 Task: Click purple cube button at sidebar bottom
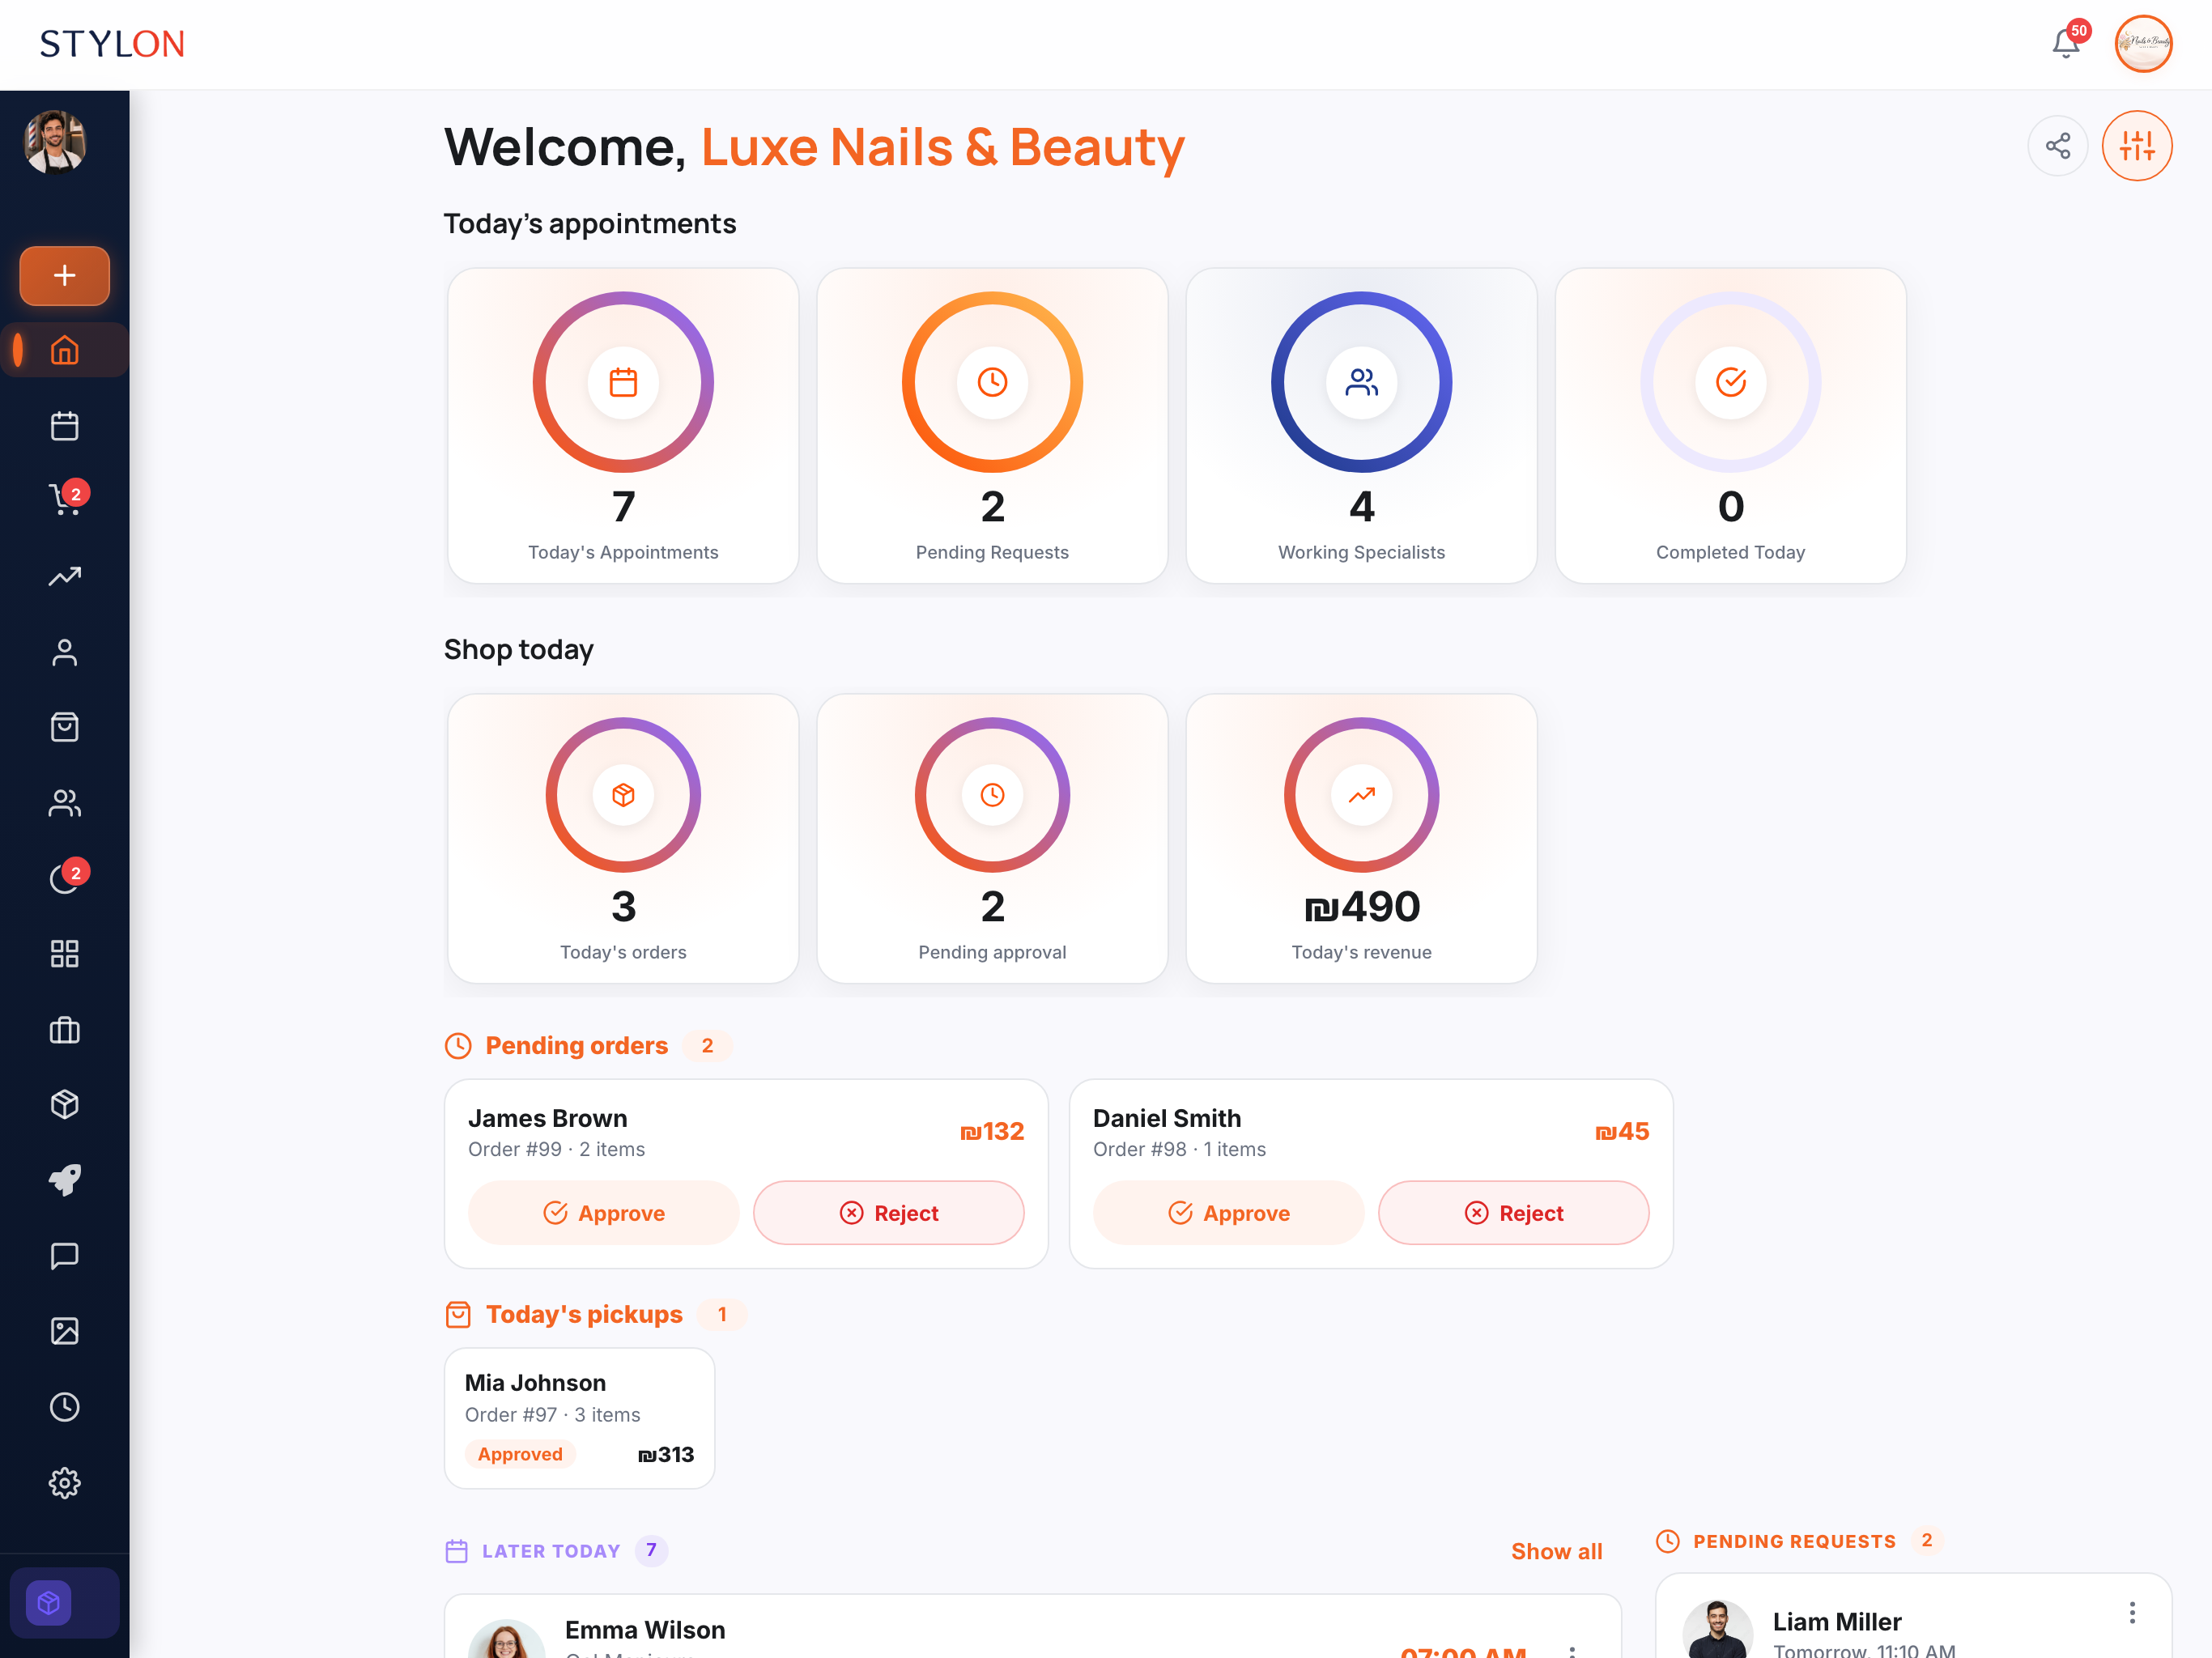point(48,1603)
